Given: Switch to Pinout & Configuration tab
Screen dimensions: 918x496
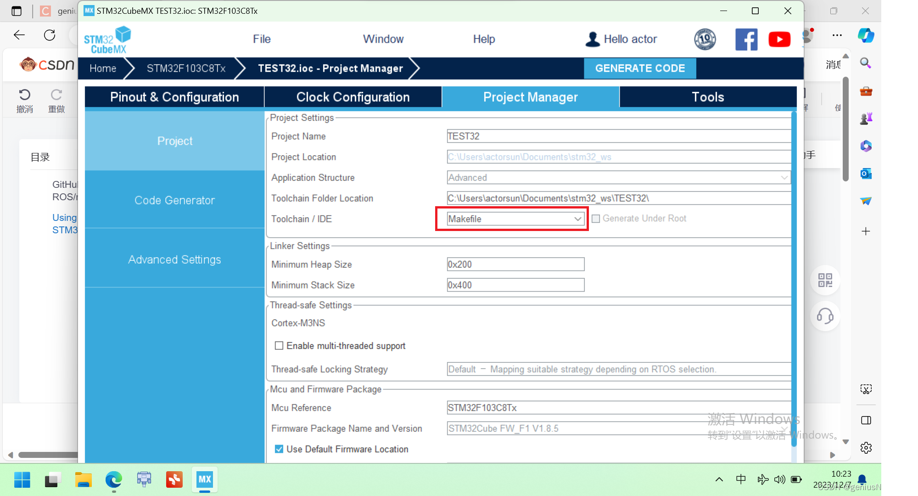Looking at the screenshot, I should (x=174, y=96).
